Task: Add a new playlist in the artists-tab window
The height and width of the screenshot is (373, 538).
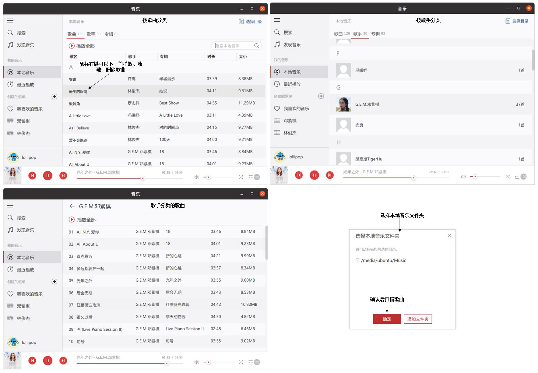Action: click(x=321, y=96)
